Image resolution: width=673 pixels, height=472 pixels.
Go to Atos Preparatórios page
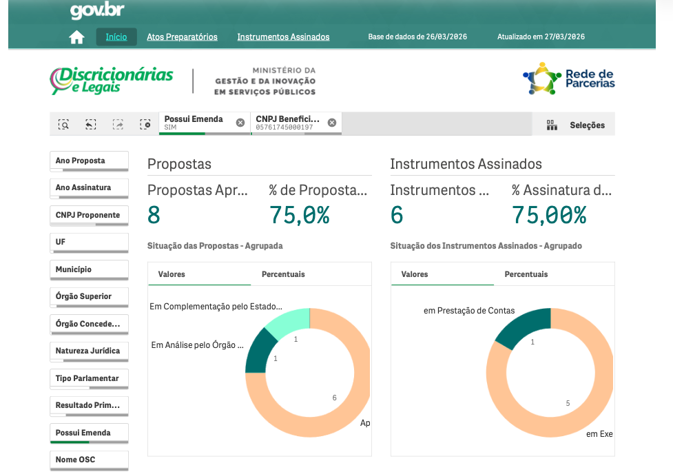[x=182, y=37]
